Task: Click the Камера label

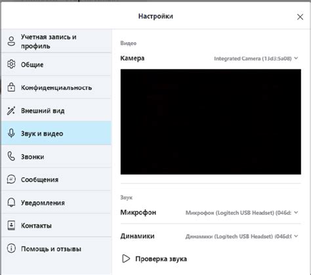Action: click(133, 58)
